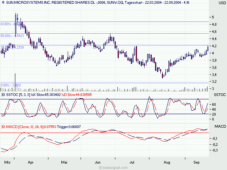
Task: Click the tallest volume bar in late March
Action: tap(15, 82)
